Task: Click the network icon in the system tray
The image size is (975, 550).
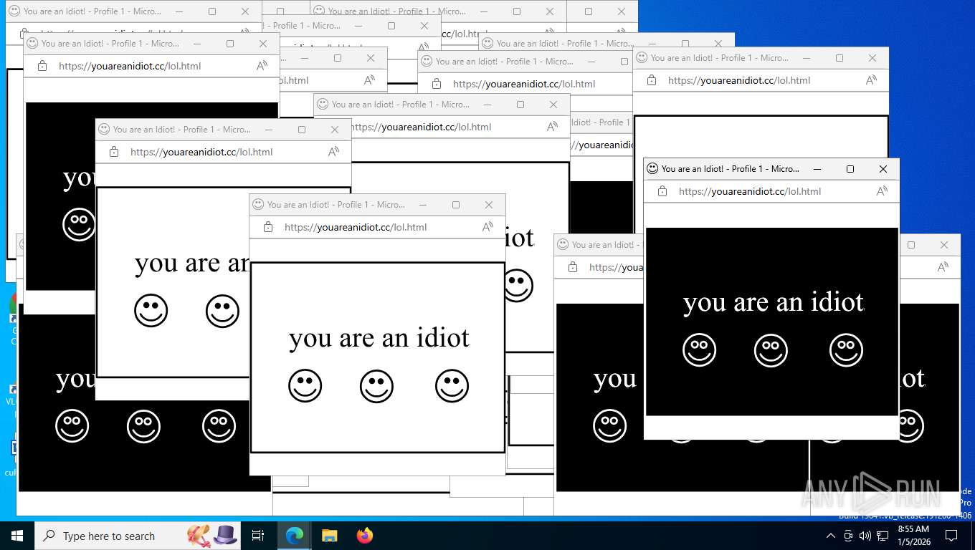Action: tap(883, 536)
